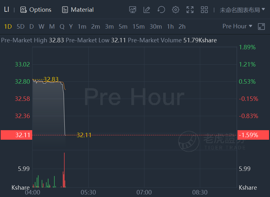This screenshot has width=270, height=197.
Task: Open the Material document icon
Action: tap(65, 10)
